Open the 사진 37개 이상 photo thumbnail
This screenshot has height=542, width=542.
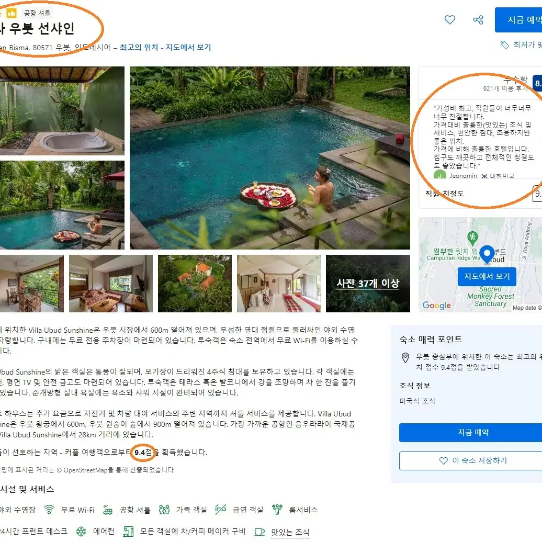tap(368, 284)
